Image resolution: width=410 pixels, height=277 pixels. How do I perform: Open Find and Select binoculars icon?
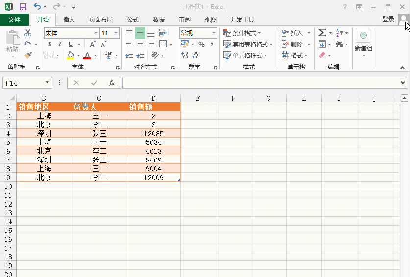(x=339, y=44)
